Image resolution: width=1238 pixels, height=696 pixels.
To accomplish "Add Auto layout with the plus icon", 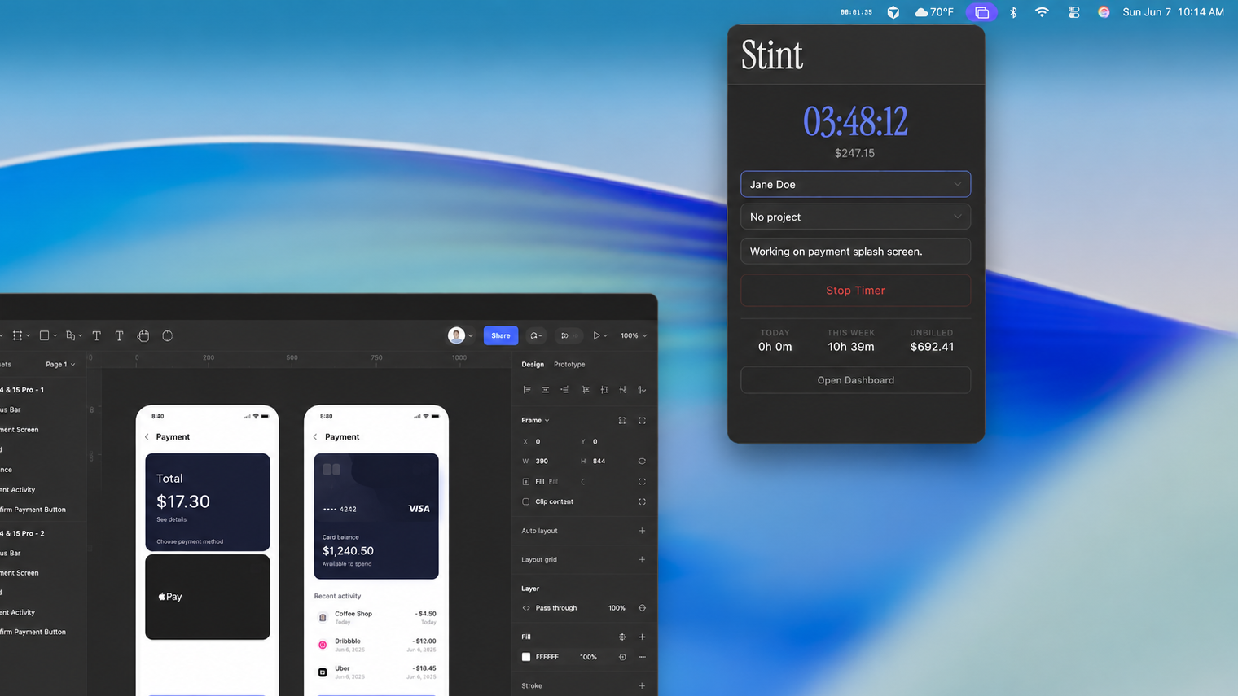I will (x=642, y=531).
